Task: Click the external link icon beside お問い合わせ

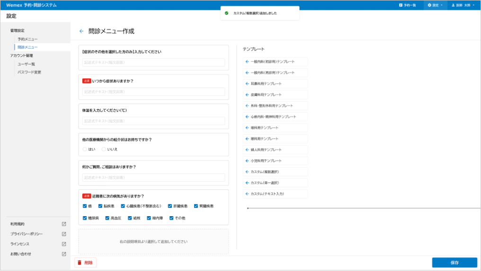Action: point(64,254)
